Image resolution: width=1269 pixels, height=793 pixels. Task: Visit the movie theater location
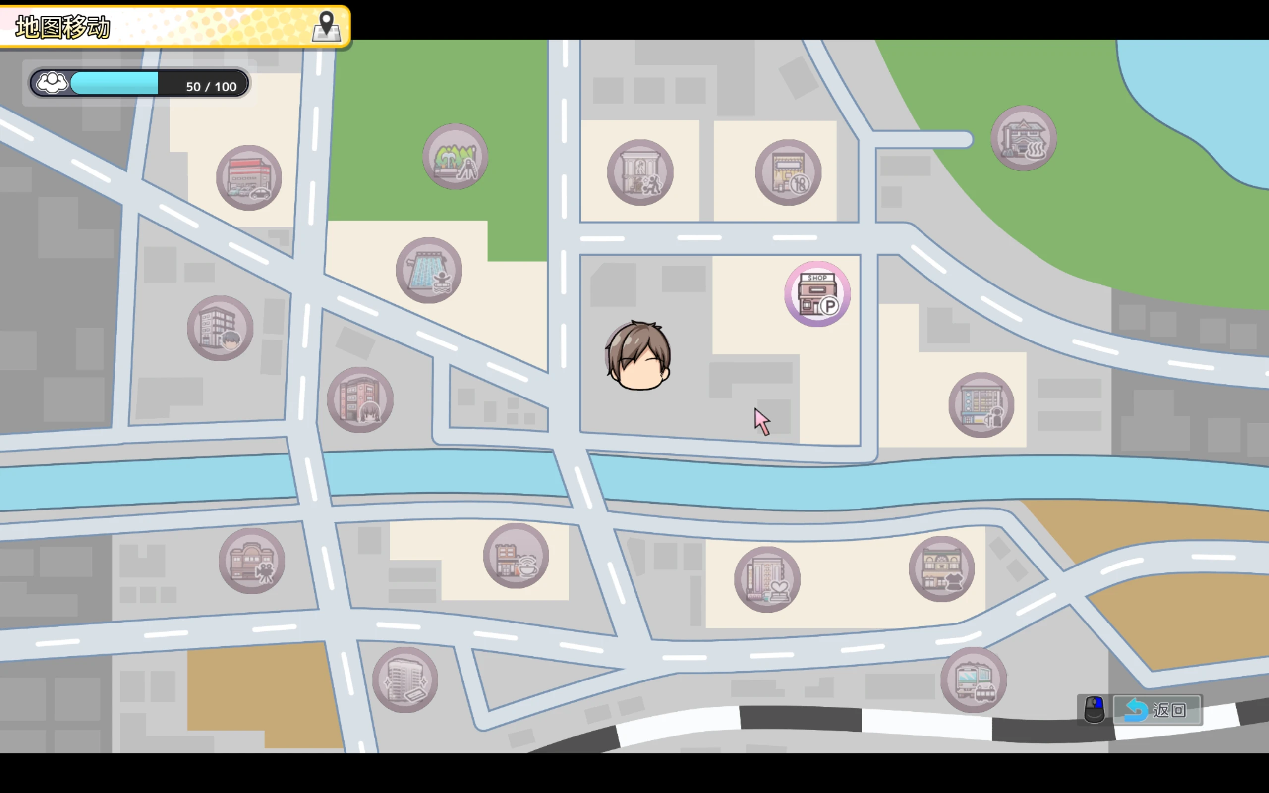tap(252, 561)
